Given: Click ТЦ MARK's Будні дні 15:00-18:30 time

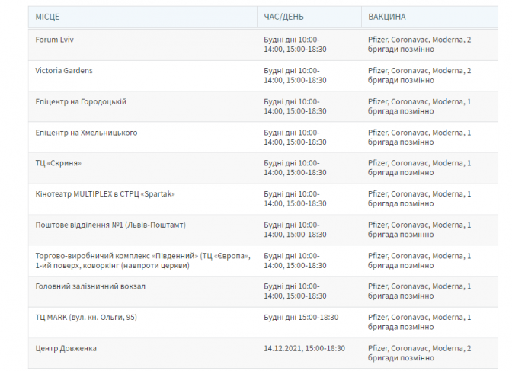Looking at the screenshot, I should coord(301,317).
